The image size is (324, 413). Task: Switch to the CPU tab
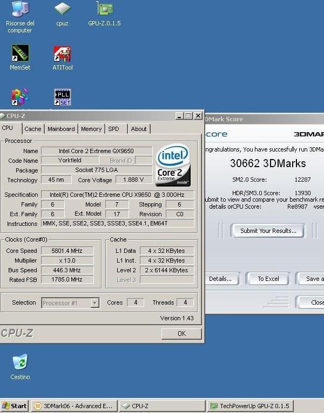tap(8, 128)
